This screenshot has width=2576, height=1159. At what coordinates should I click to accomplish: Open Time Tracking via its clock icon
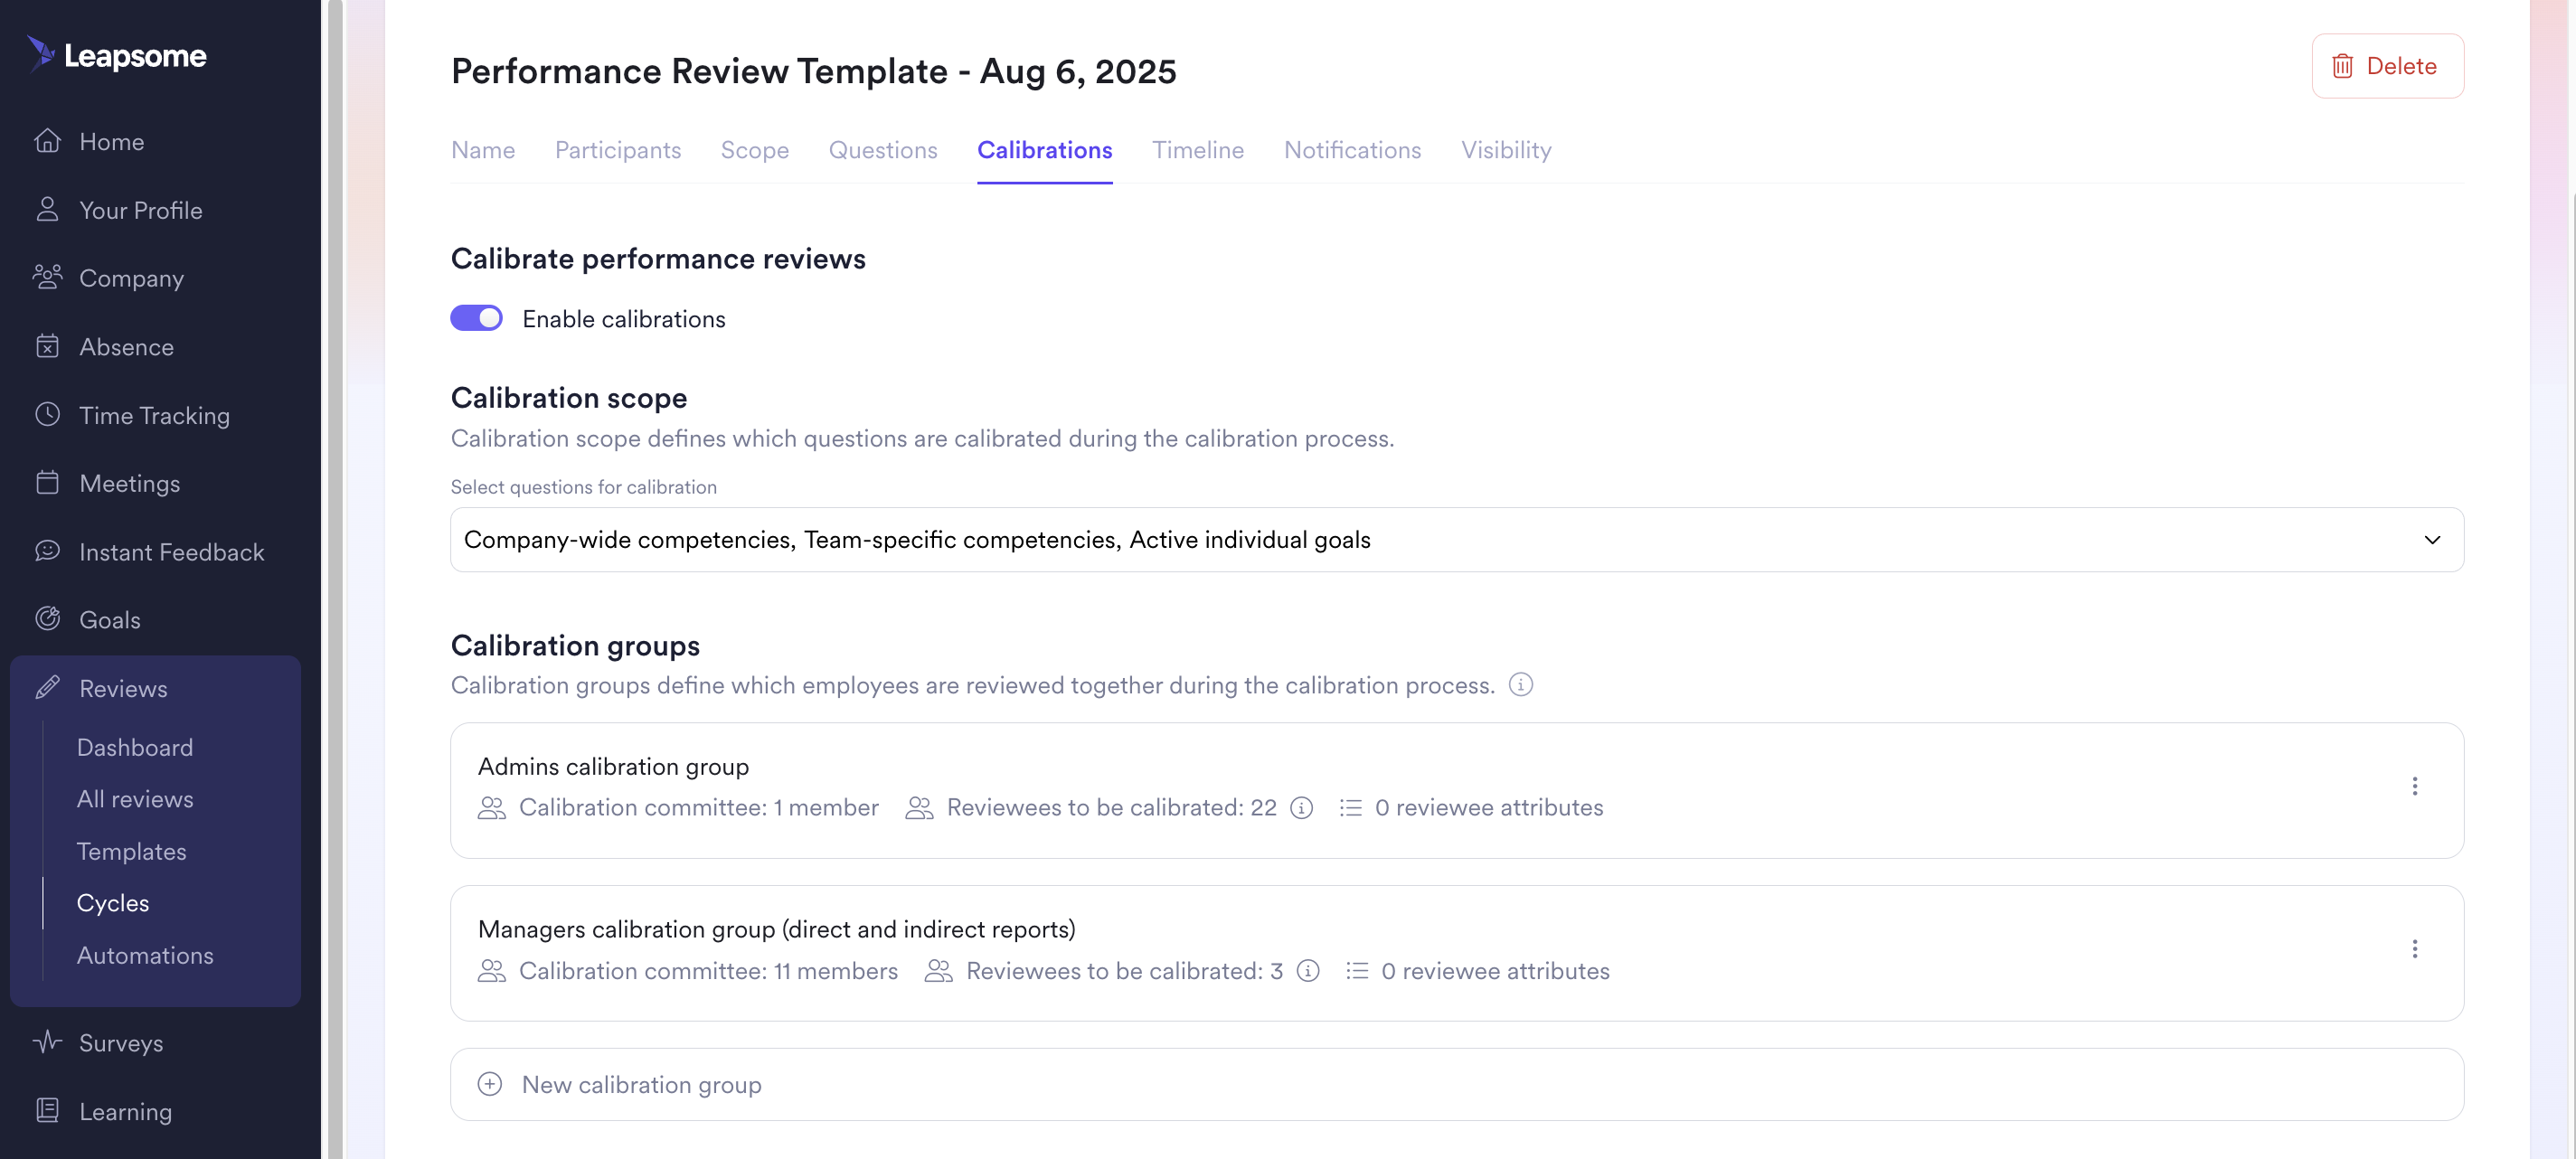pyautogui.click(x=48, y=414)
